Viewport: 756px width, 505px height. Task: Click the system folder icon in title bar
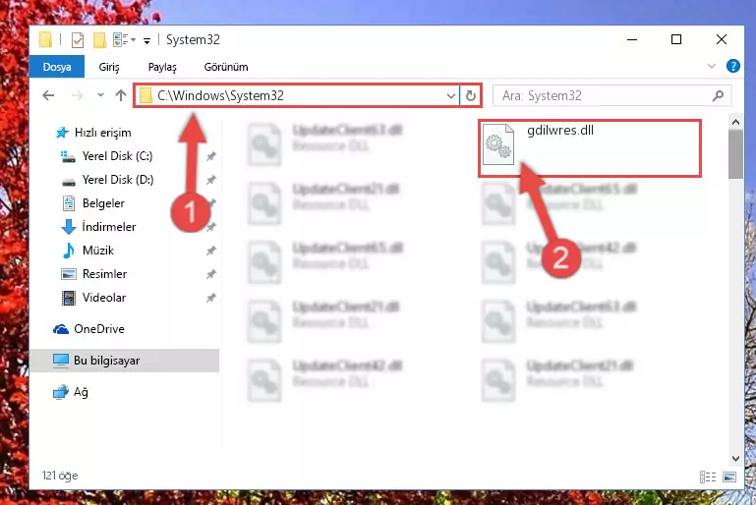(45, 40)
